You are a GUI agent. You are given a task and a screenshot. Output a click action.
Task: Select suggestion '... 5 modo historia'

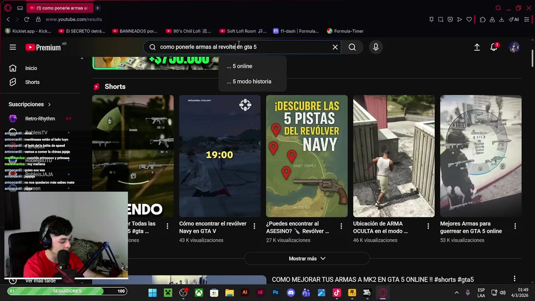[252, 82]
